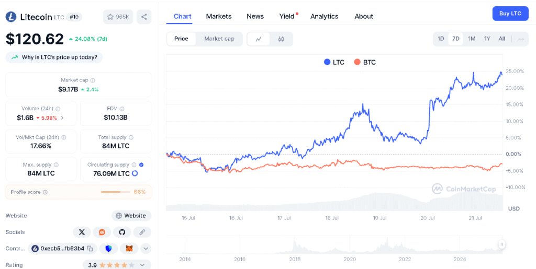Set chart range to 1M
The width and height of the screenshot is (536, 269).
point(472,39)
